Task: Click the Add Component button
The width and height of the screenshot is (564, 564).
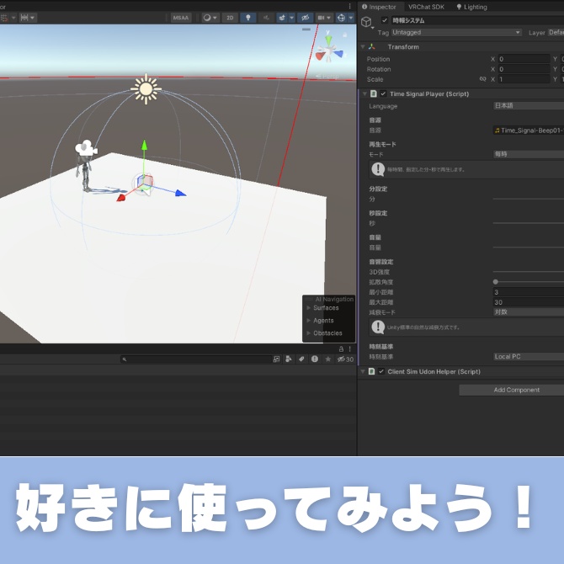Action: tap(512, 390)
